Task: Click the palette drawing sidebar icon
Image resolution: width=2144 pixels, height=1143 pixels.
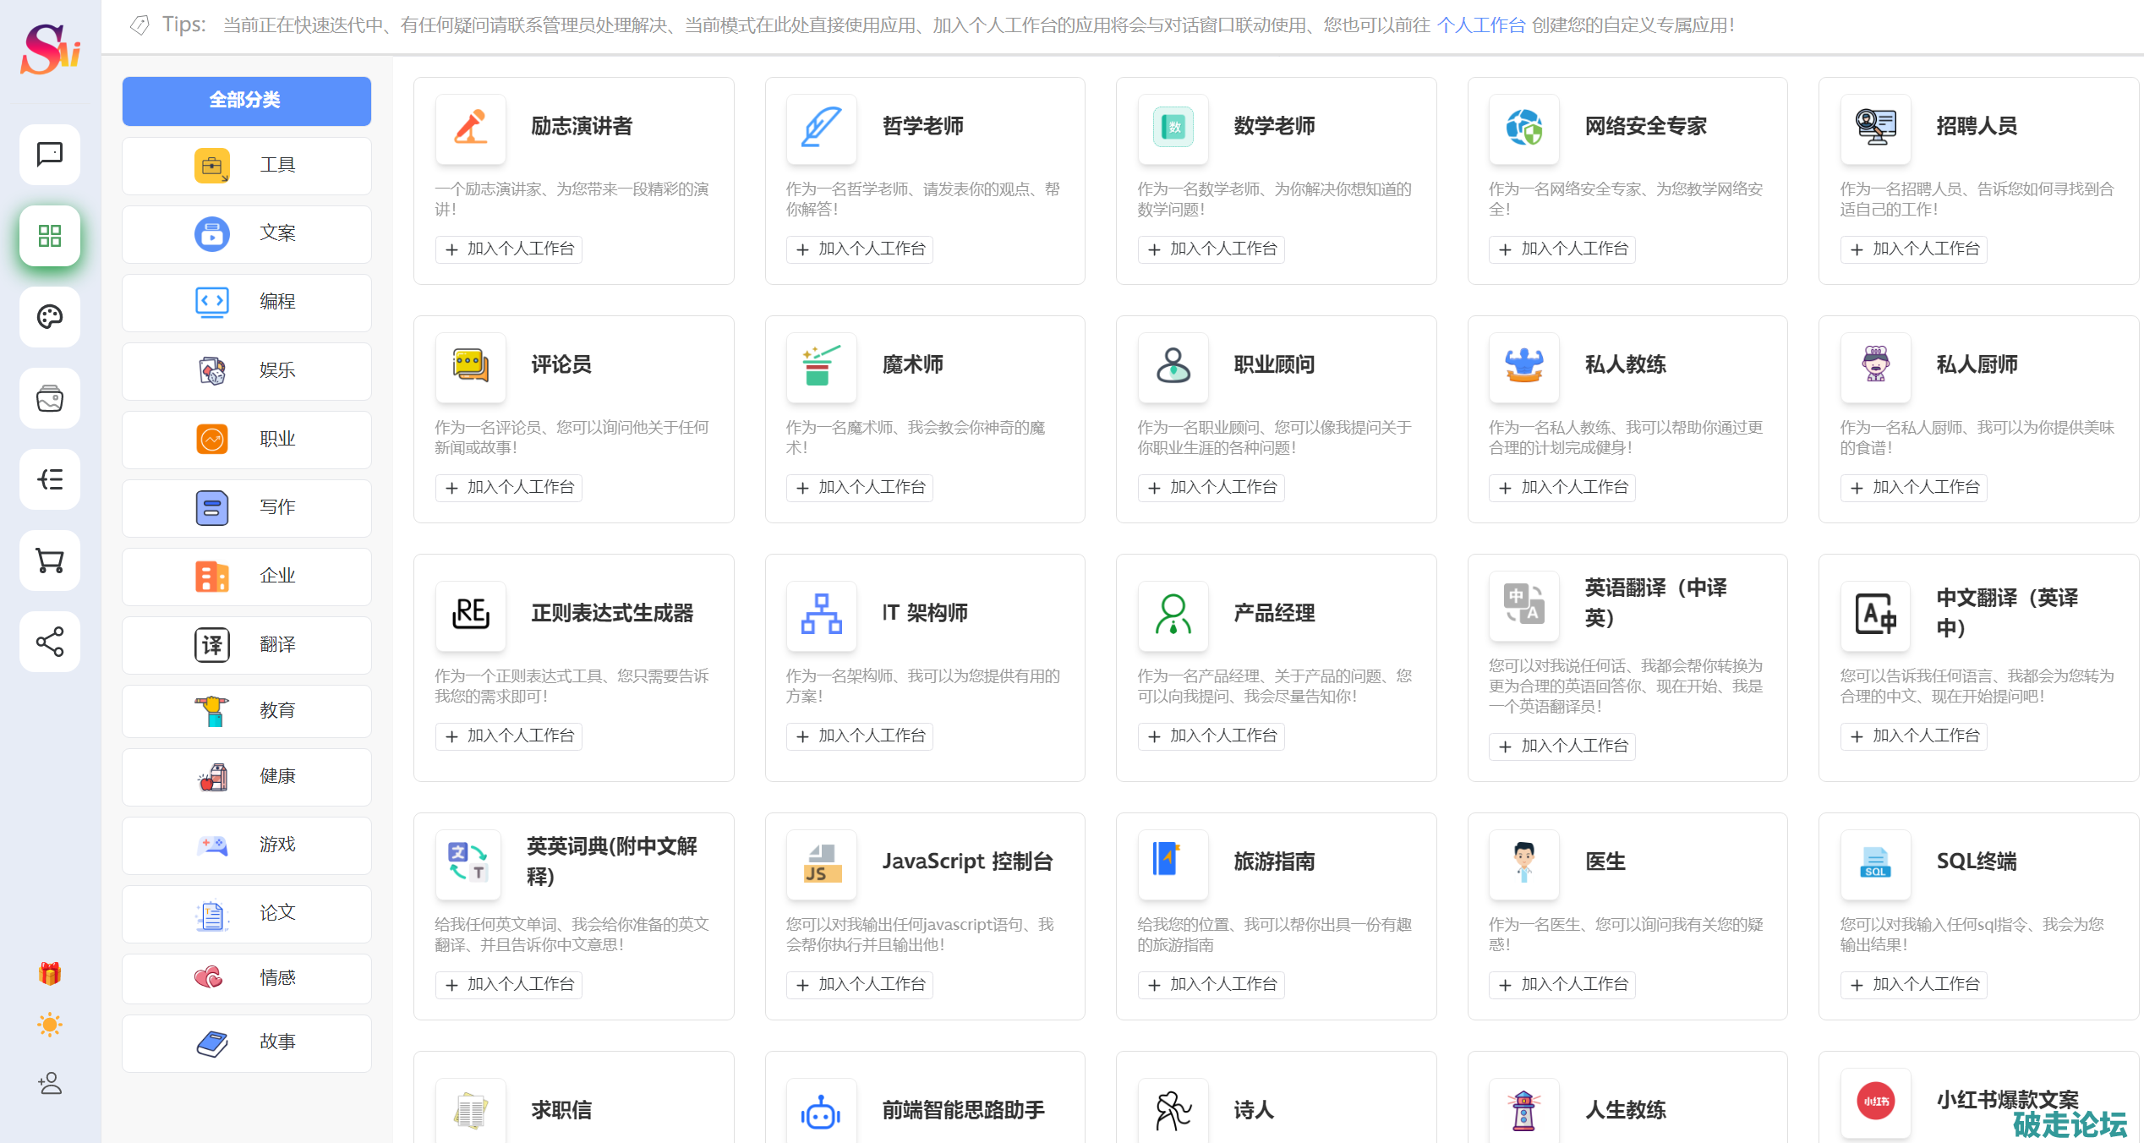Action: pos(50,317)
